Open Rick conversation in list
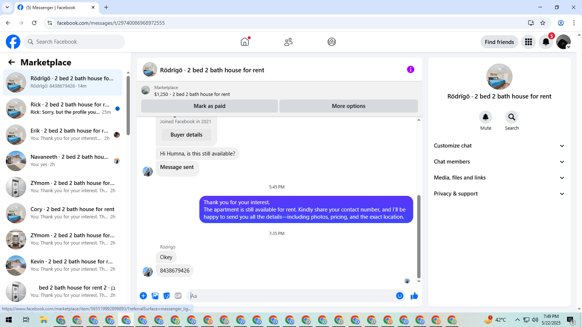The height and width of the screenshot is (327, 582). (x=63, y=109)
